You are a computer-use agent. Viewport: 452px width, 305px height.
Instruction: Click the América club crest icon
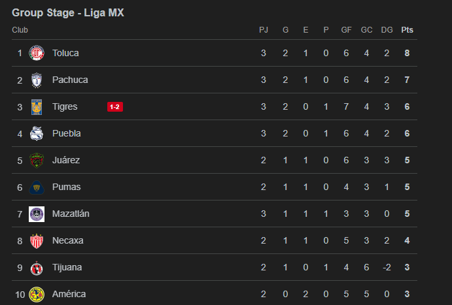37,294
